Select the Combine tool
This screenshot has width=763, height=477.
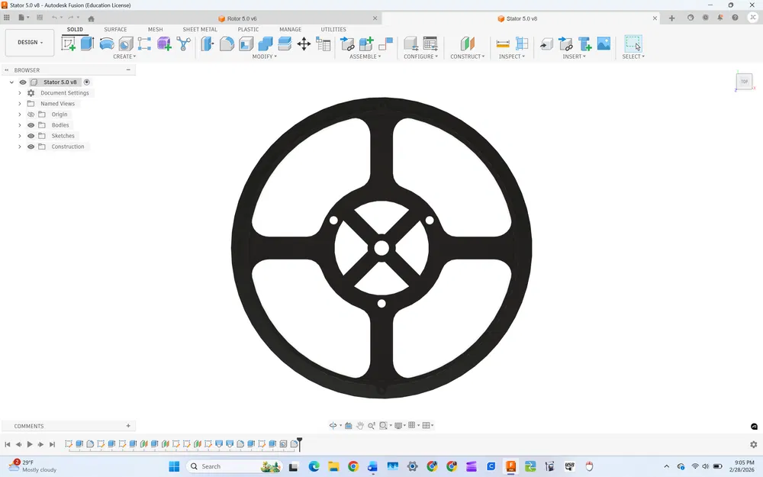266,44
